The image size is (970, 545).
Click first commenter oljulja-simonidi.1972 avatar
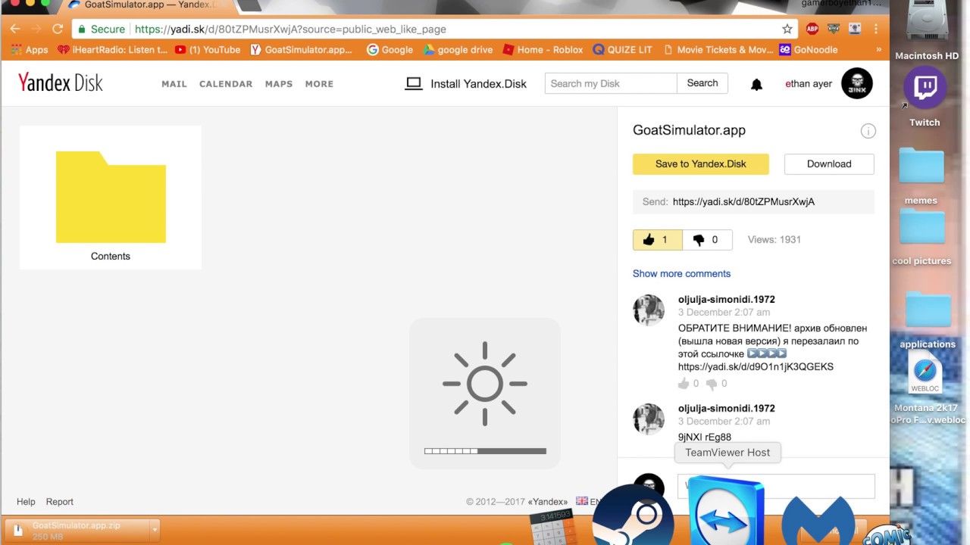tap(649, 310)
